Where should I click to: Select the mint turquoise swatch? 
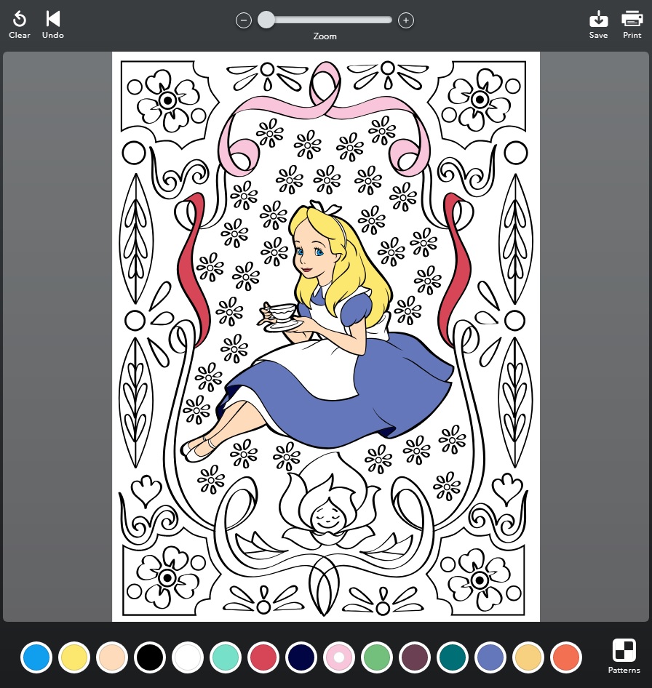[x=226, y=657]
